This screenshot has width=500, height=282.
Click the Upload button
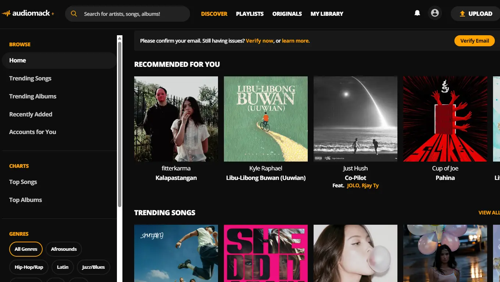click(475, 14)
